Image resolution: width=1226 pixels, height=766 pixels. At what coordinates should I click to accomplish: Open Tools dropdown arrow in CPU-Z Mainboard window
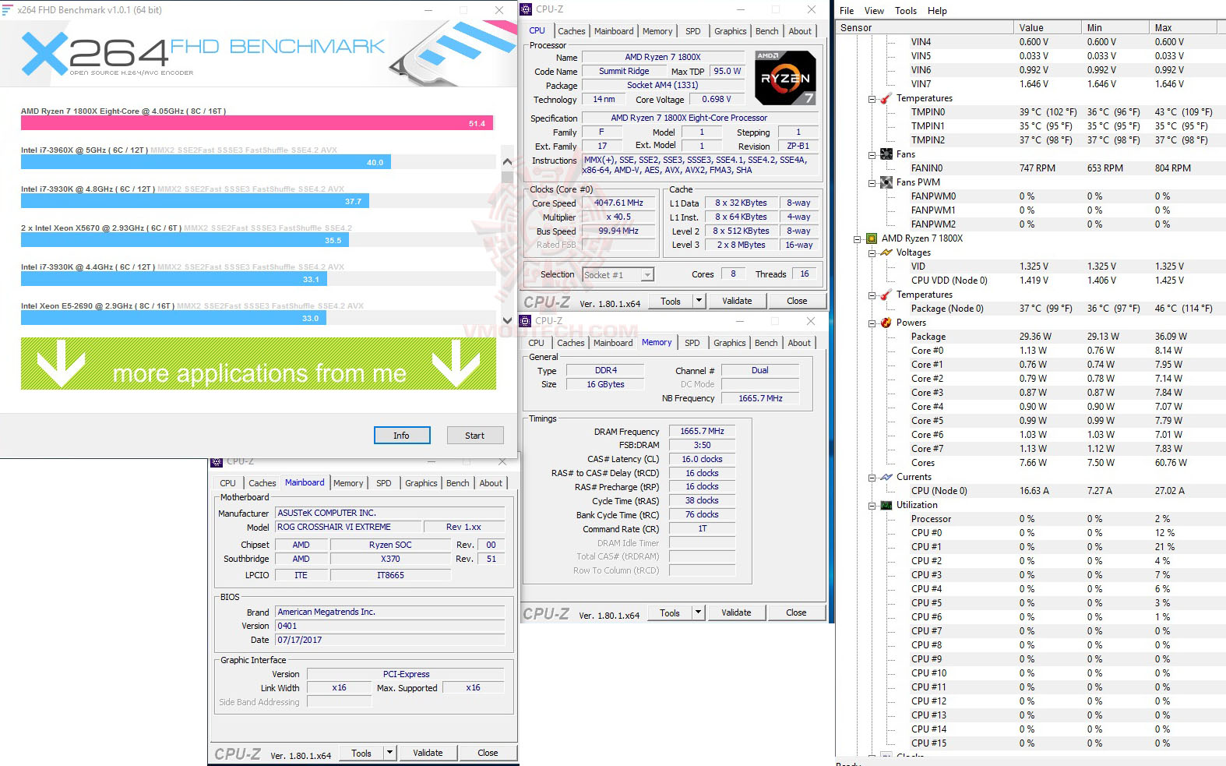pos(390,753)
